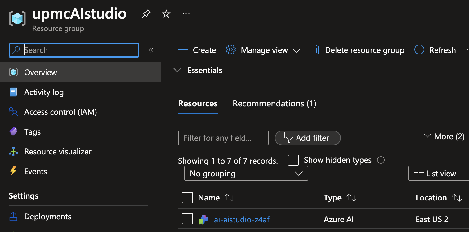Open the No grouping dropdown
Screen dimensions: 469x232
point(246,174)
